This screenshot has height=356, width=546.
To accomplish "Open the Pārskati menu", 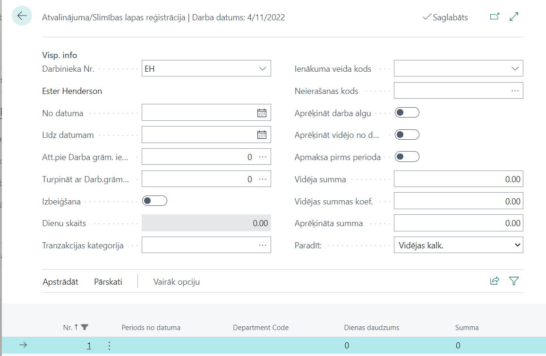I will [x=108, y=282].
